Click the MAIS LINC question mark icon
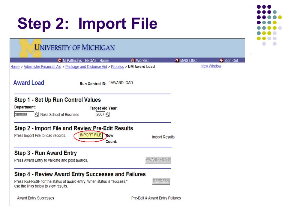 pos(177,60)
